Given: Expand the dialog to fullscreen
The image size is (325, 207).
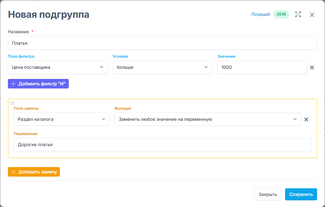Looking at the screenshot, I should [298, 15].
